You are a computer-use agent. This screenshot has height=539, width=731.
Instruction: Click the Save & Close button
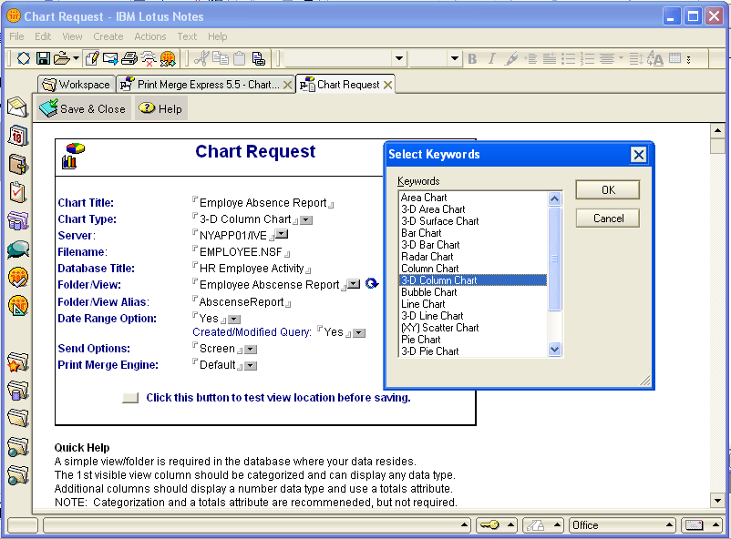83,108
